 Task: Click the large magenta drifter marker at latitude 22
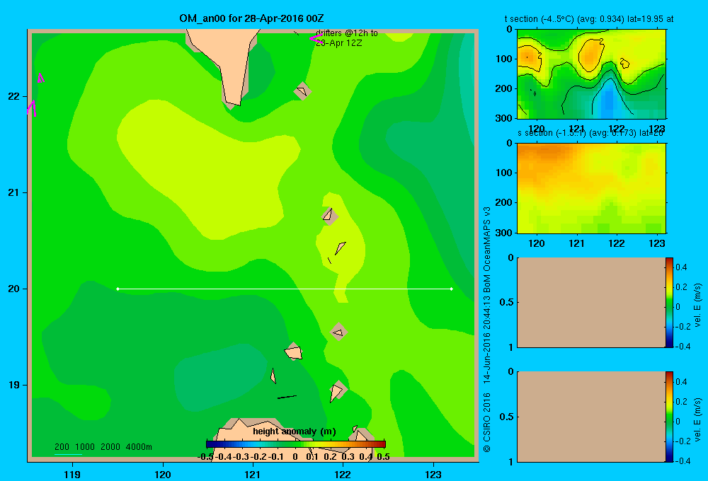tap(32, 108)
